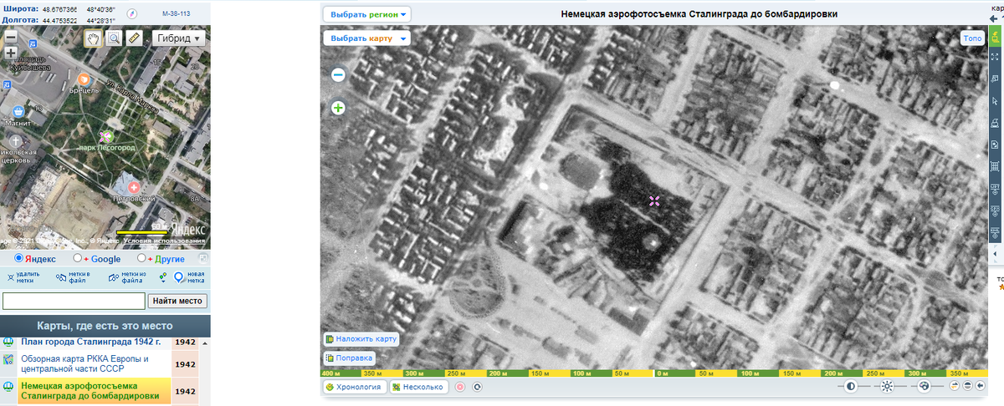Open the Гибрид map type dropdown
The image size is (1004, 406).
[178, 38]
